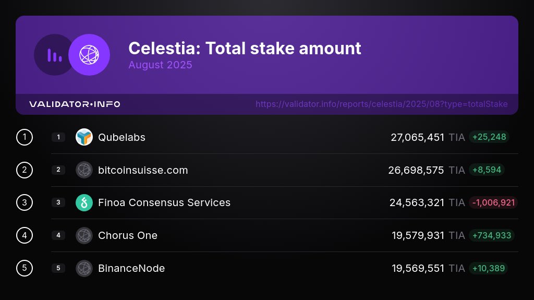534x300 pixels.
Task: Click the Qubelabs validator name
Action: pos(122,137)
